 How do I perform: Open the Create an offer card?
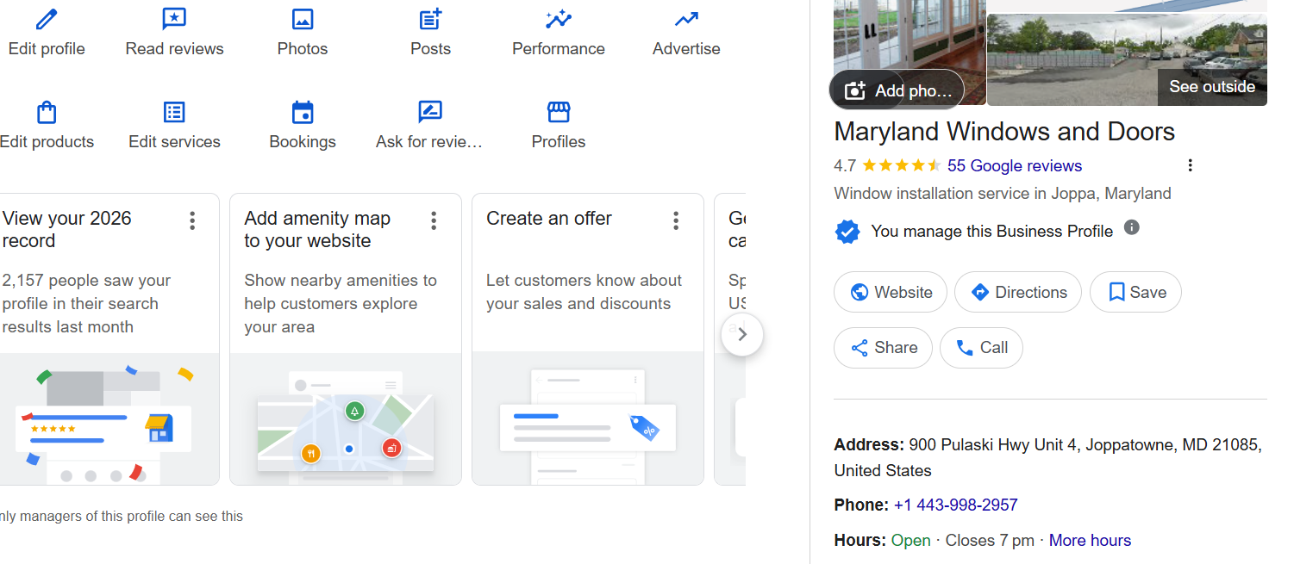tap(588, 339)
